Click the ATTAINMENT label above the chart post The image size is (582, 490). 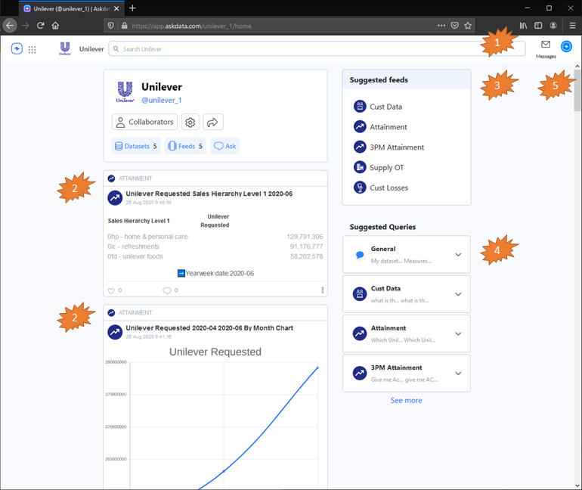tap(135, 313)
